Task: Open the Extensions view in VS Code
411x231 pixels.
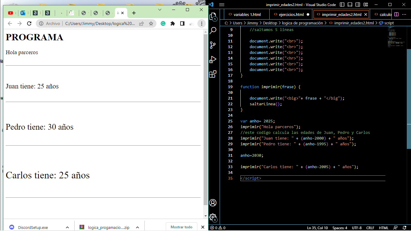Action: (213, 74)
